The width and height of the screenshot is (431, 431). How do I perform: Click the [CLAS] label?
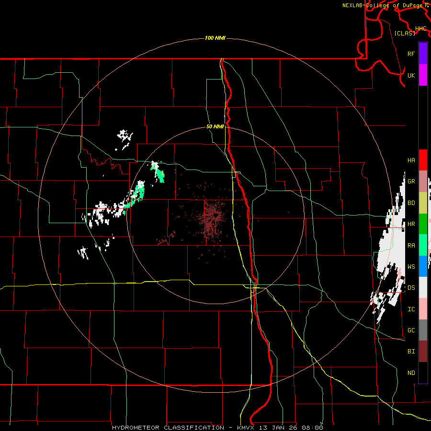[405, 34]
